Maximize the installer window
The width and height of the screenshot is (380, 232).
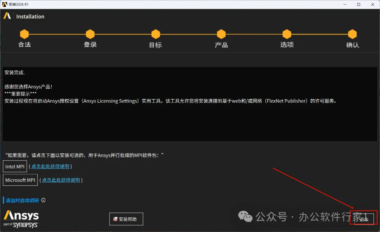(359, 4)
